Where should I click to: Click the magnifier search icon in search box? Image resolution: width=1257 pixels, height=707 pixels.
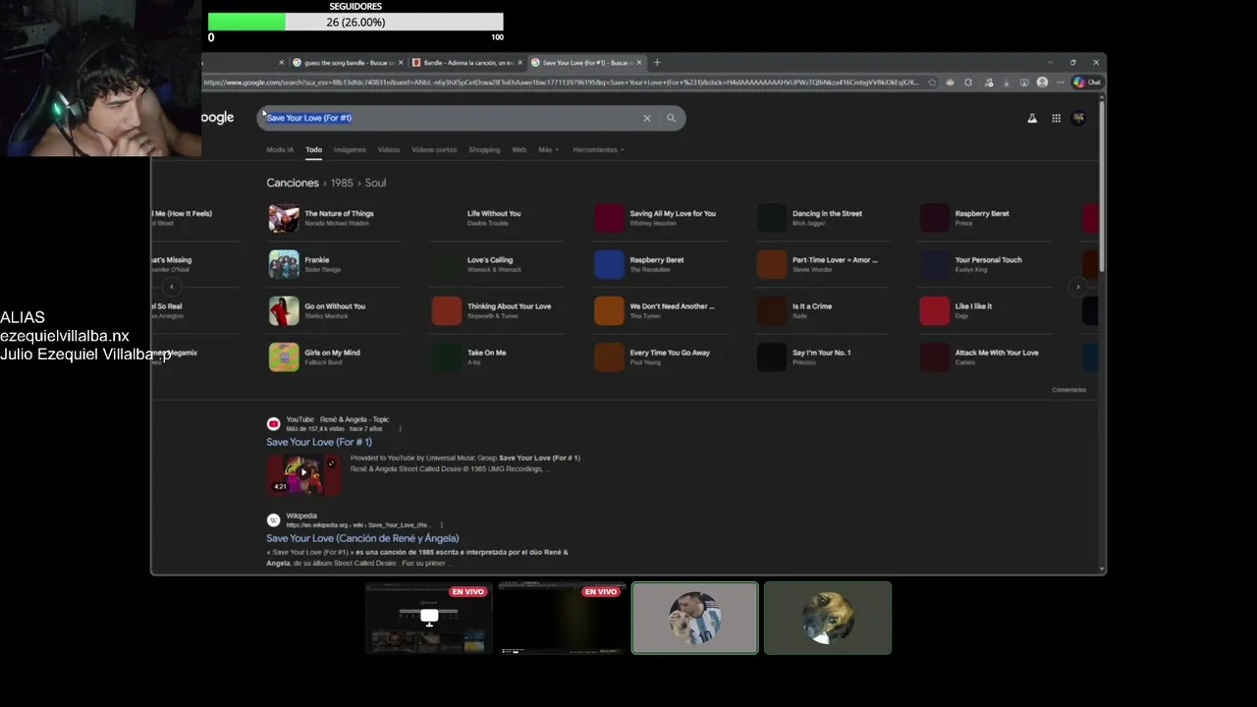pos(671,118)
